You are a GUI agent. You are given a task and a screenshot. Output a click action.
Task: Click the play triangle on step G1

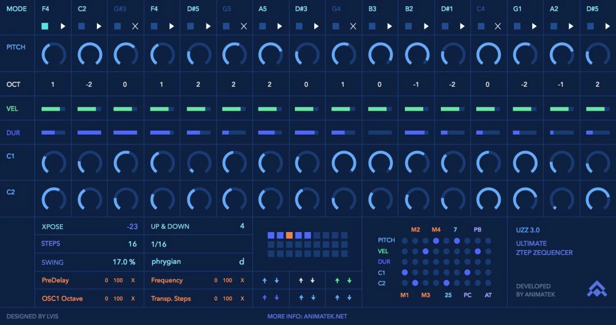click(534, 26)
